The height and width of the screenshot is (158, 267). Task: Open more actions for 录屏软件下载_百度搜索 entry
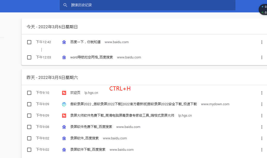pos(262,150)
